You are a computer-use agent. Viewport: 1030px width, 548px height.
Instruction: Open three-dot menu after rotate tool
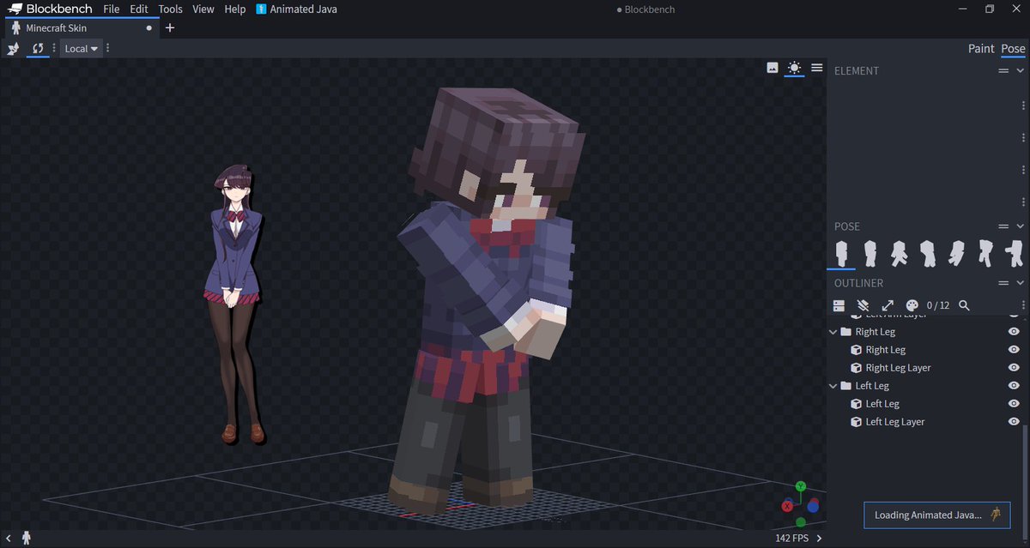point(54,49)
